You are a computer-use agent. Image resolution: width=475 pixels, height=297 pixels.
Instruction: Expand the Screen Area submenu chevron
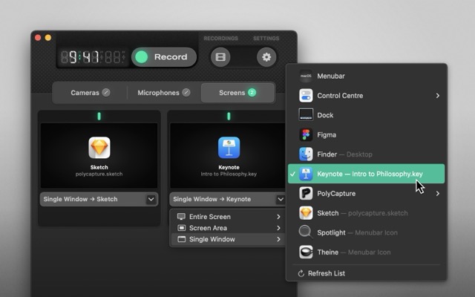(x=278, y=228)
